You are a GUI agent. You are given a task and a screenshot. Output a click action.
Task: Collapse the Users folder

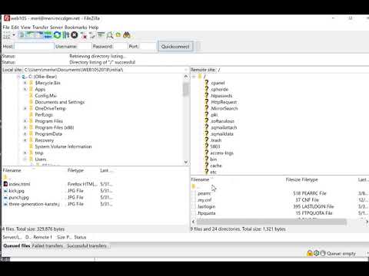pyautogui.click(x=25, y=159)
